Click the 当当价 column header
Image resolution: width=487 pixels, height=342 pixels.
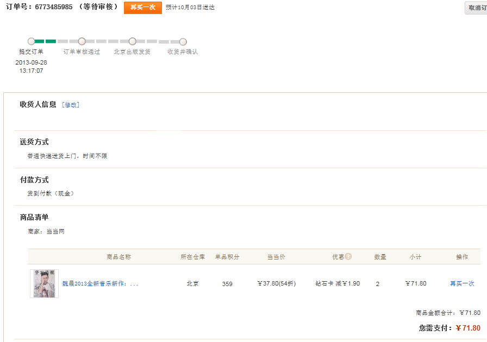coord(276,257)
